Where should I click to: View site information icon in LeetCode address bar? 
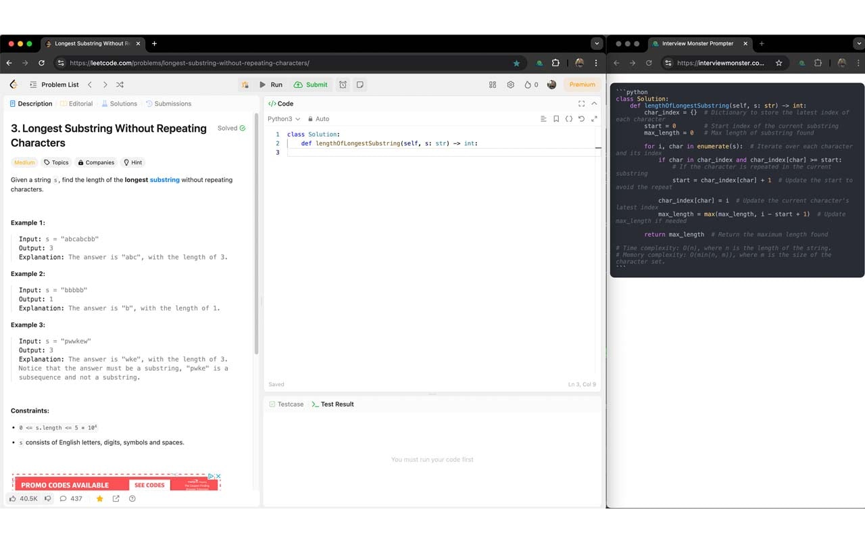[60, 63]
